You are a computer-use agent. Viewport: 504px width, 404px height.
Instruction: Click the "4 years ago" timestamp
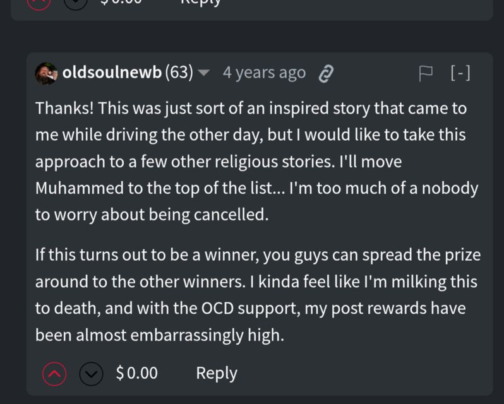click(264, 73)
